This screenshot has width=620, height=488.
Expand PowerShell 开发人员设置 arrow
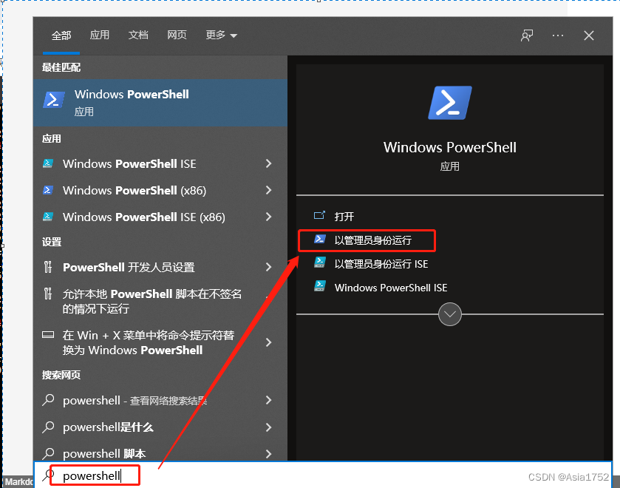[x=269, y=267]
